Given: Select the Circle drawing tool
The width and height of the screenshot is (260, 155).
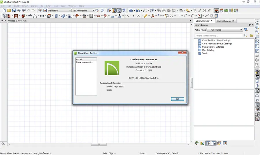Looking at the screenshot, I should [x=193, y=16].
